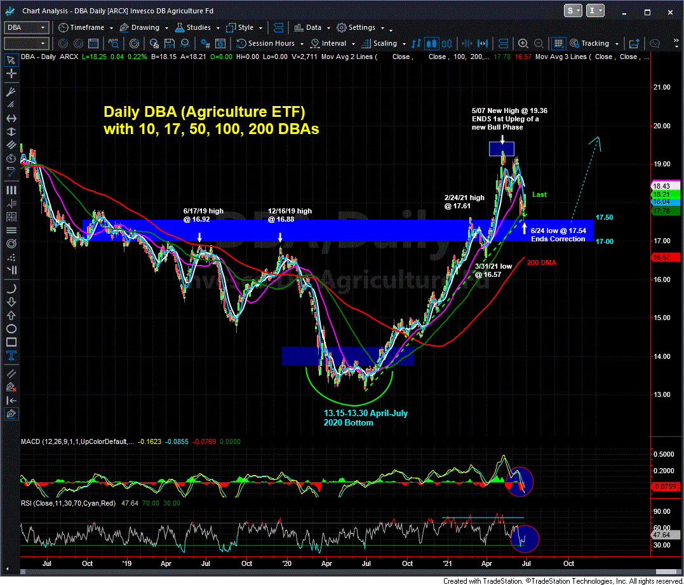Toggle the stacked panels icon beside Style
The image size is (684, 585).
coord(278,27)
